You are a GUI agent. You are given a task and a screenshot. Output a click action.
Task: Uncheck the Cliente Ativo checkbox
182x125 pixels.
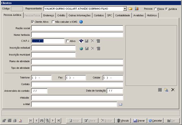click(x=33, y=22)
